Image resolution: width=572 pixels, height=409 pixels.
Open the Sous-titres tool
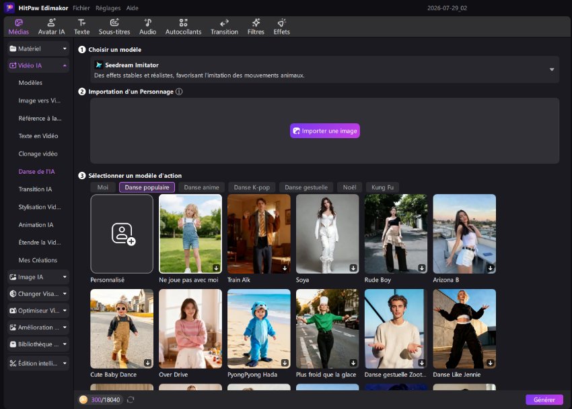tap(114, 27)
